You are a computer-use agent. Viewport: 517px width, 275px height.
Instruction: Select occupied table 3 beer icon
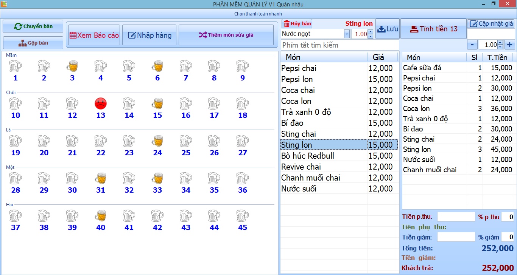tap(72, 66)
